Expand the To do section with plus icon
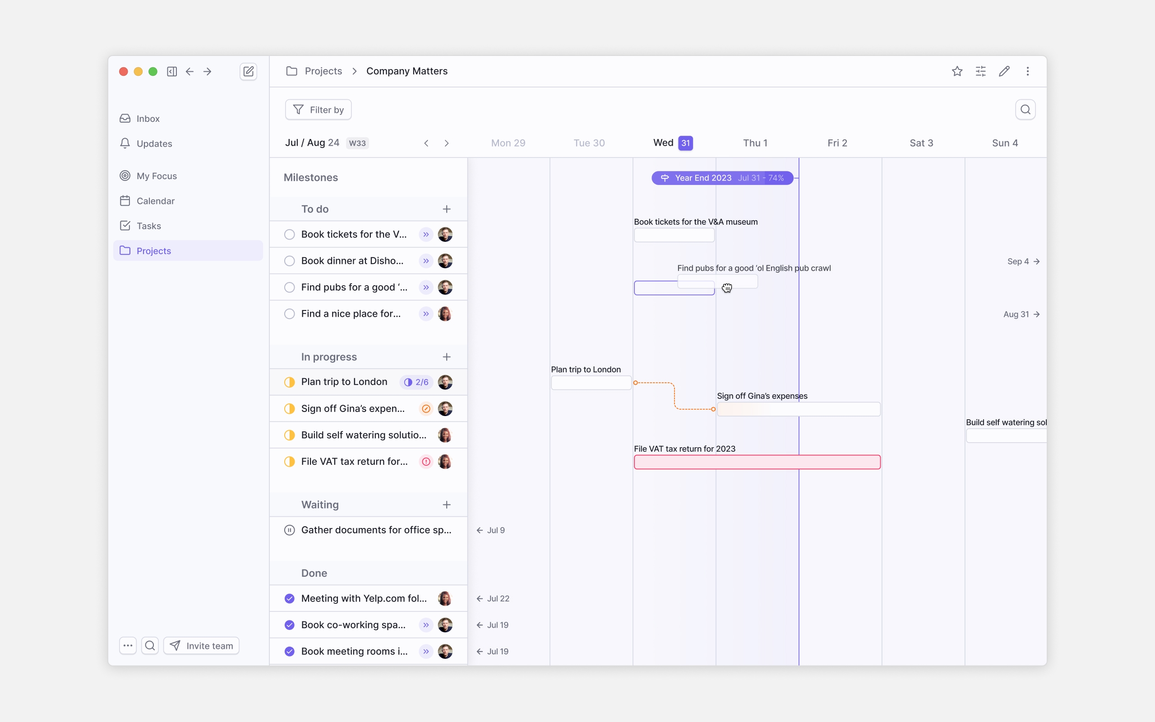The height and width of the screenshot is (722, 1155). pyautogui.click(x=447, y=209)
